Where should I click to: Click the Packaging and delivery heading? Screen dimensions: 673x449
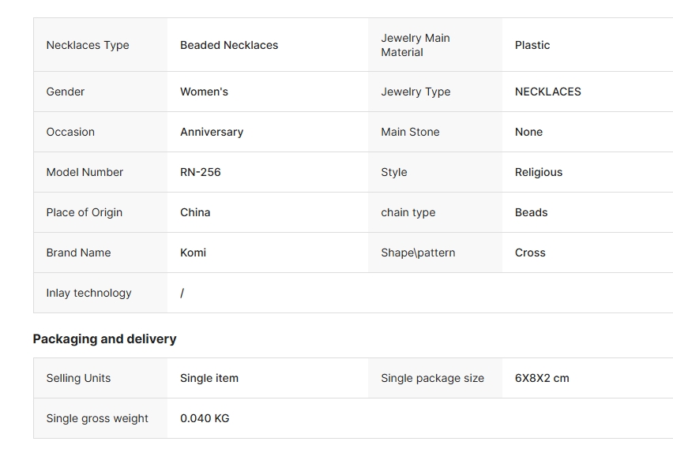[104, 339]
